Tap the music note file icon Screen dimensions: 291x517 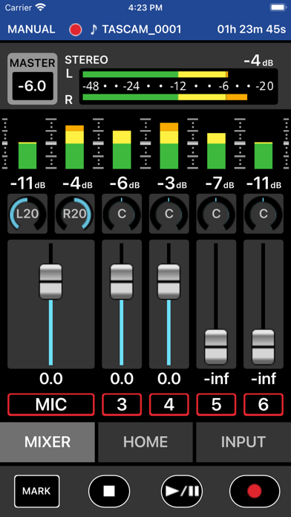pos(94,30)
